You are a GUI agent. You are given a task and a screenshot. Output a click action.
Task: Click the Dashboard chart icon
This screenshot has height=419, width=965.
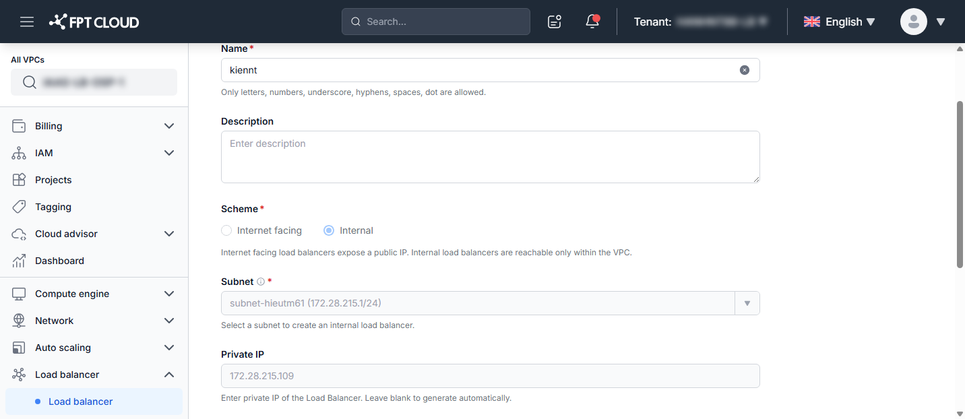19,261
